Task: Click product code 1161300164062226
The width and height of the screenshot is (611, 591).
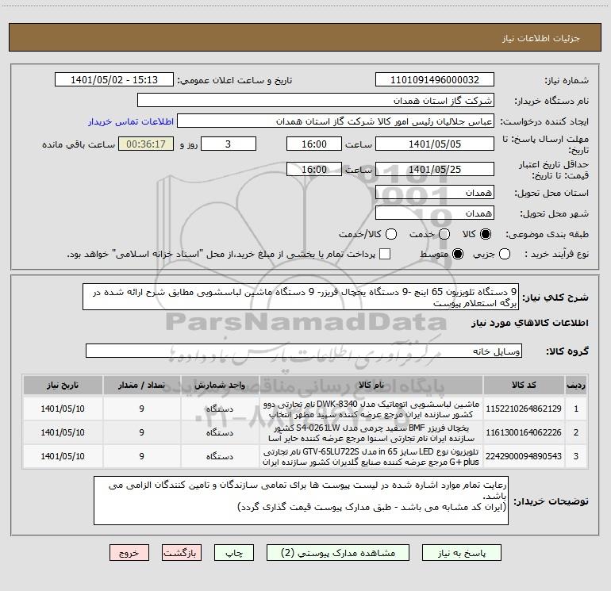Action: tap(524, 432)
